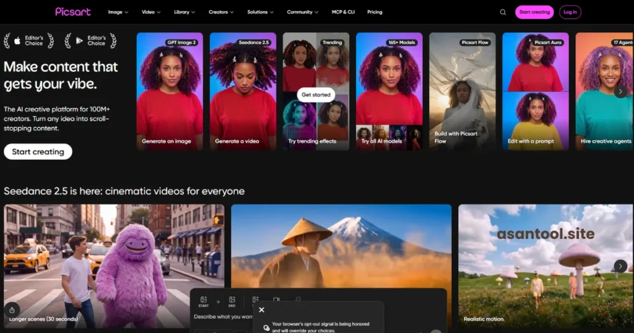Click the Seedance 2.5 is here heading
Viewport: 634px width, 333px height.
[x=124, y=191]
